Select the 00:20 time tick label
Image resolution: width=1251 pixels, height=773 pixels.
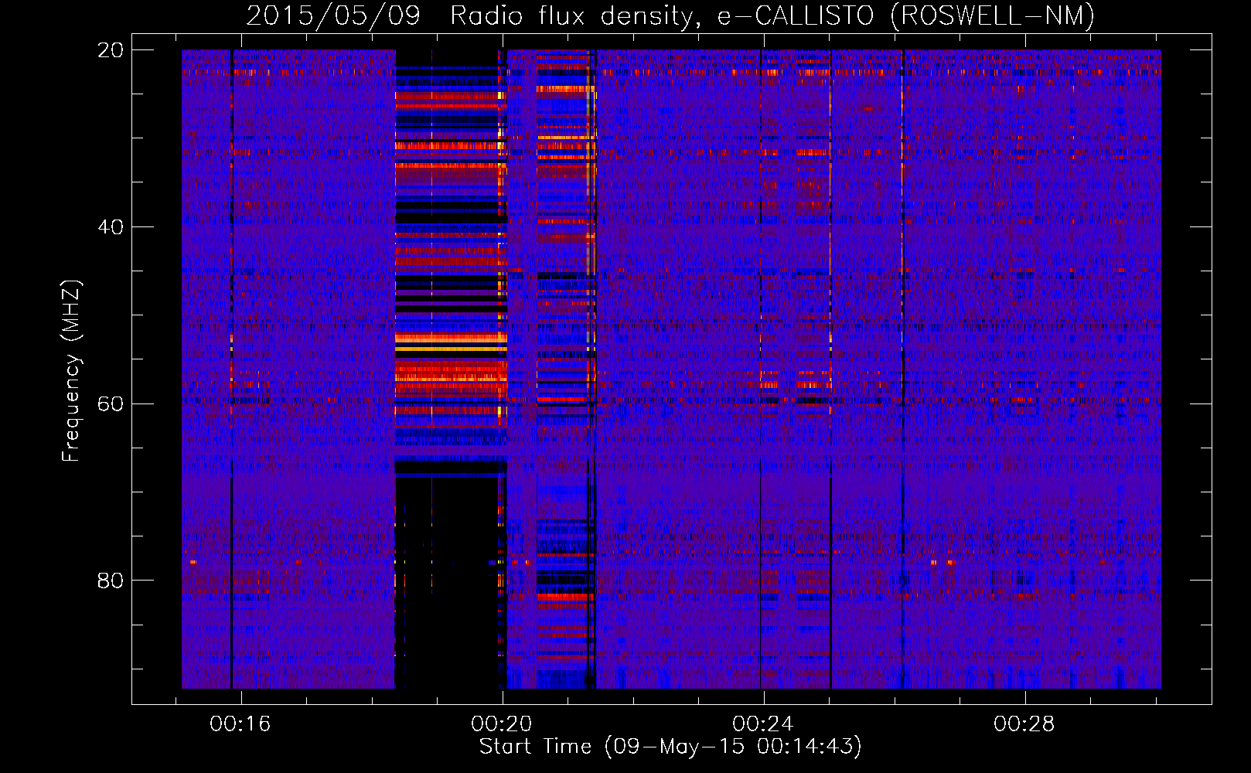[502, 724]
